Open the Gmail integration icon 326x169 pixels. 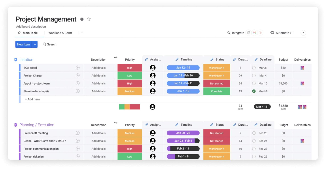254,33
